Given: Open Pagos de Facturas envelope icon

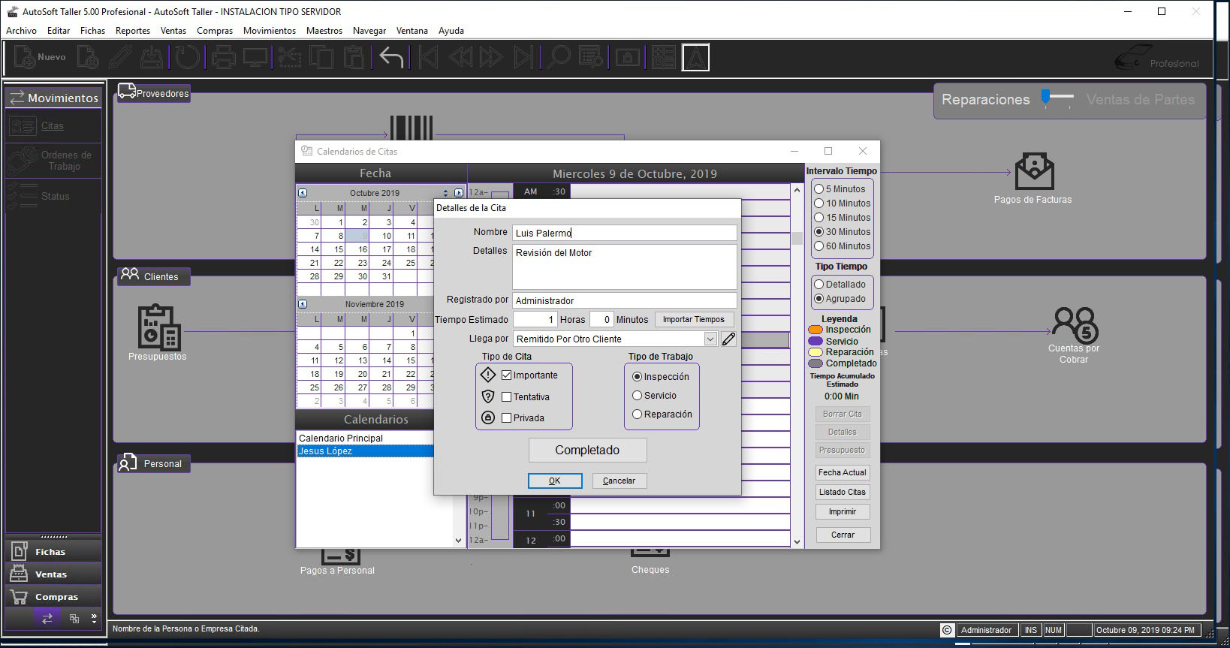Looking at the screenshot, I should pyautogui.click(x=1033, y=172).
